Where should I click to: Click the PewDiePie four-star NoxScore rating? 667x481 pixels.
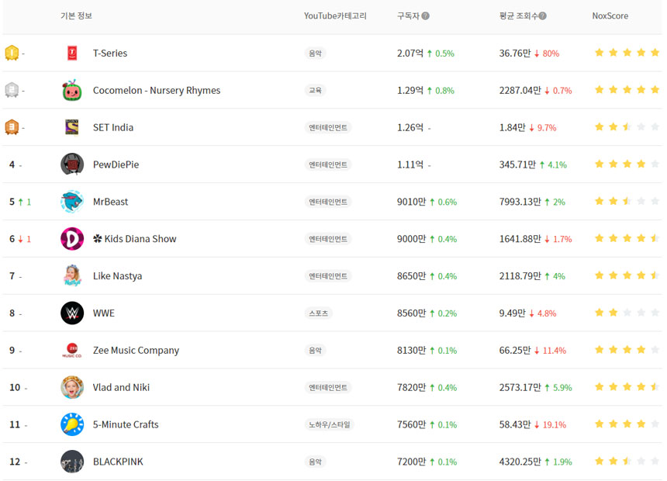pos(627,164)
